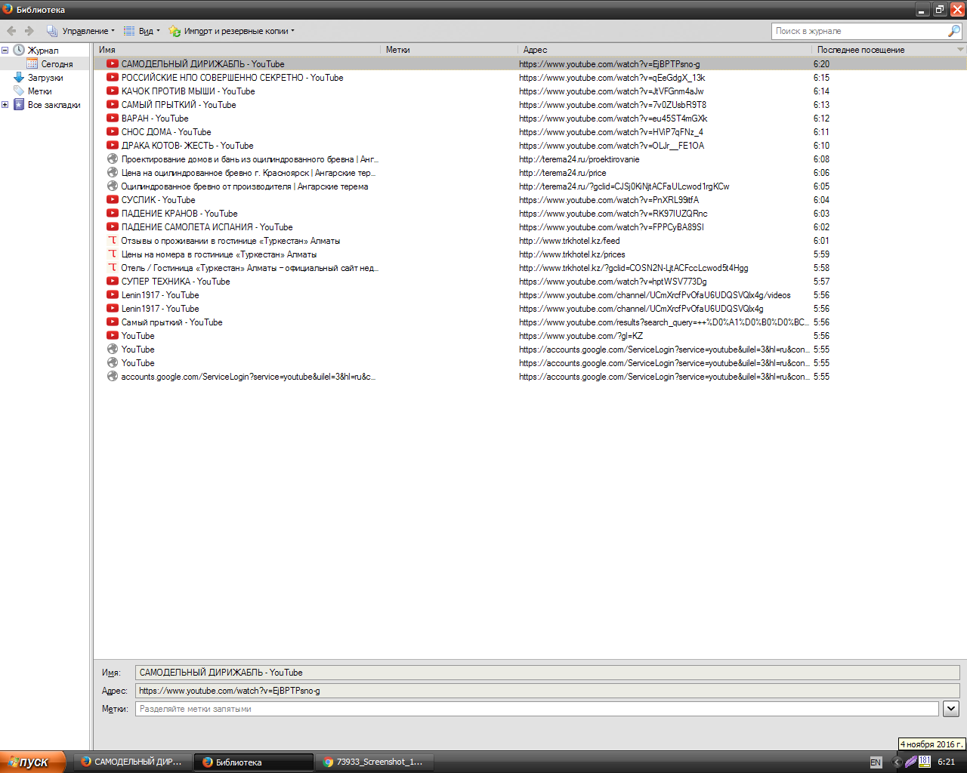Viewport: 967px width, 773px height.
Task: Expand the Все закладки tree node
Action: (5, 105)
